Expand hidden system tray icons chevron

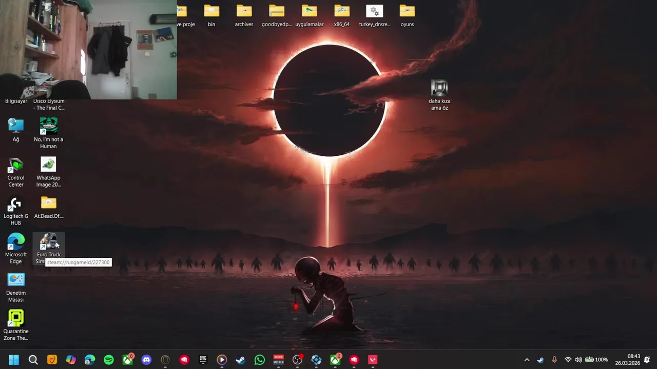click(x=527, y=360)
